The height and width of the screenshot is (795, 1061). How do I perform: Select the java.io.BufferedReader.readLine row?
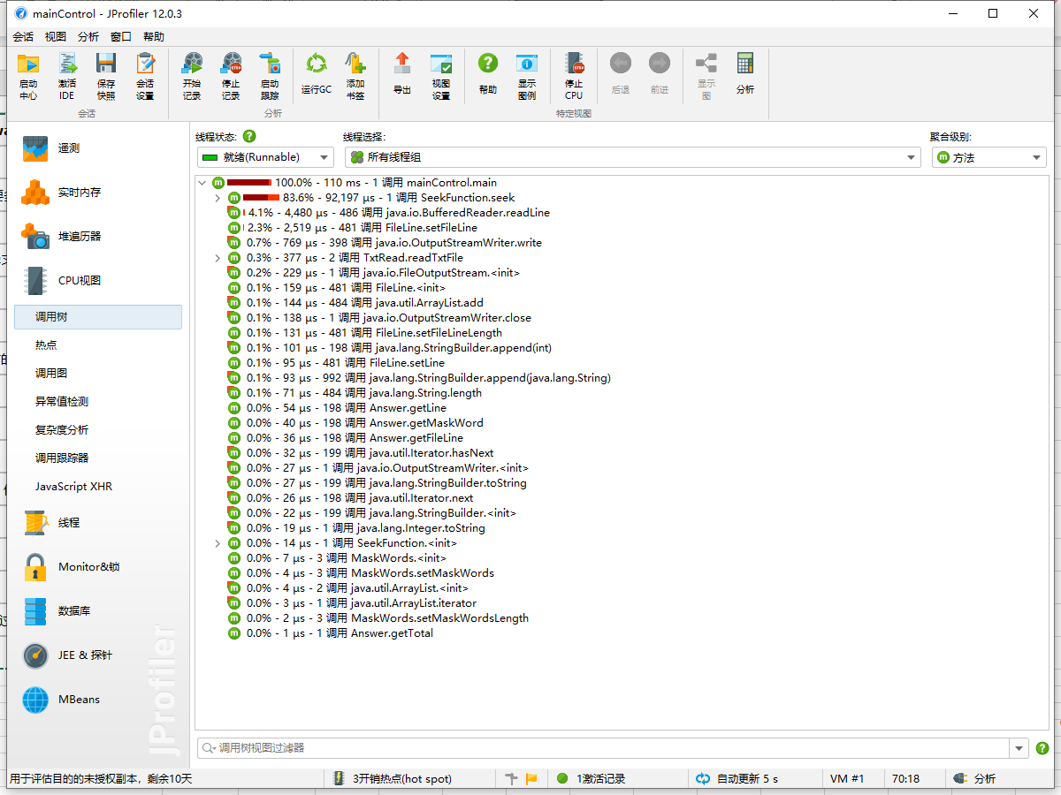click(388, 213)
